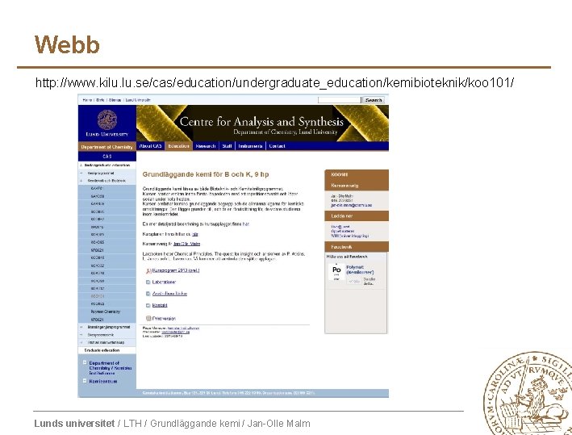Click the 'här' link after Kursplanen

[195, 234]
